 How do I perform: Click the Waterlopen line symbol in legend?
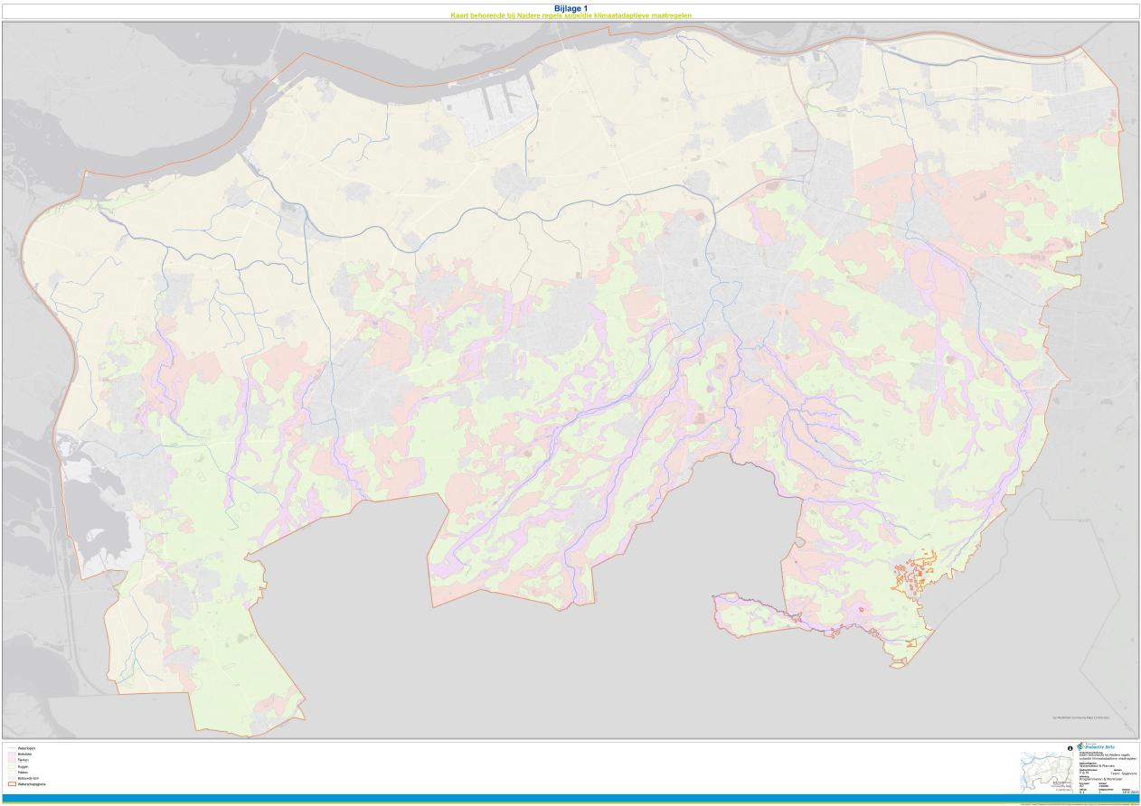pos(11,749)
